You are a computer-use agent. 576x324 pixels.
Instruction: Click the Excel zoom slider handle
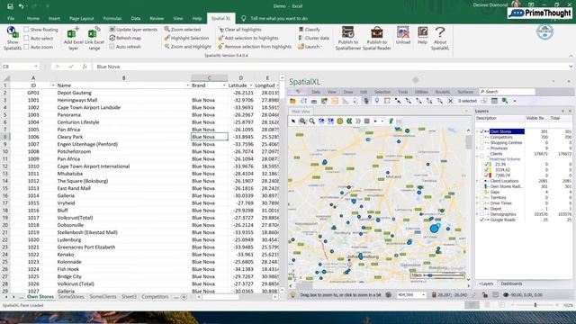coord(535,305)
